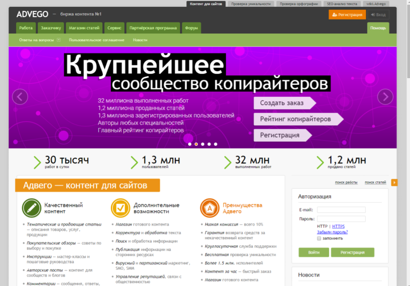Click the Дополнительные возможности heading
Screen dimensions: 410x286
[156, 208]
